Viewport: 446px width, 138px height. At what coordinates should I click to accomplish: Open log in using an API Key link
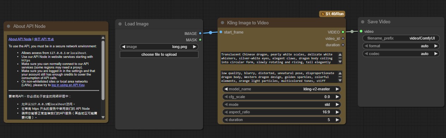68,85
